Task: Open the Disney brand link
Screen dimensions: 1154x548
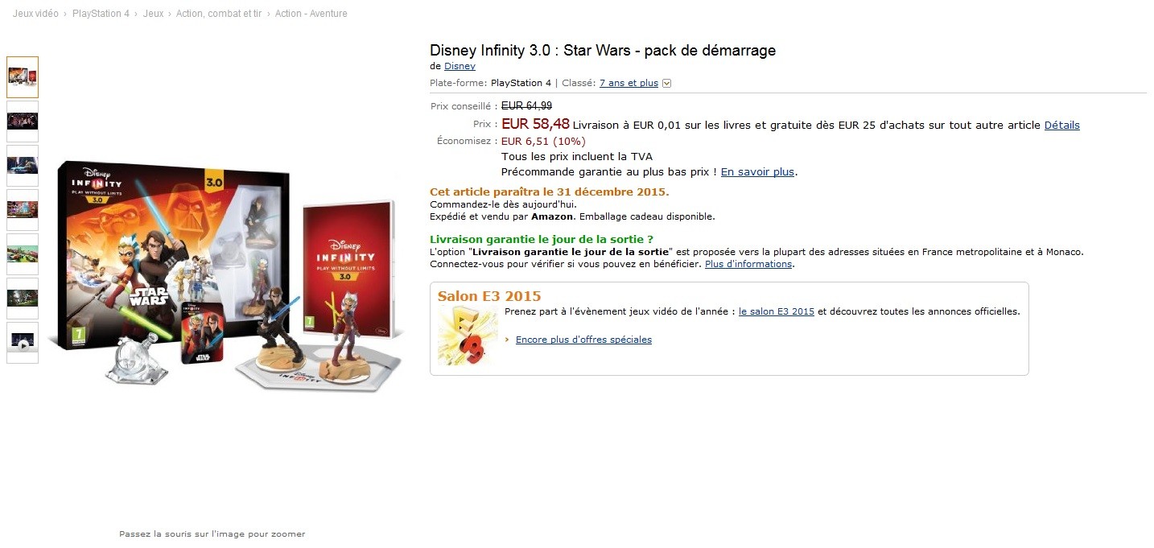Action: point(460,66)
